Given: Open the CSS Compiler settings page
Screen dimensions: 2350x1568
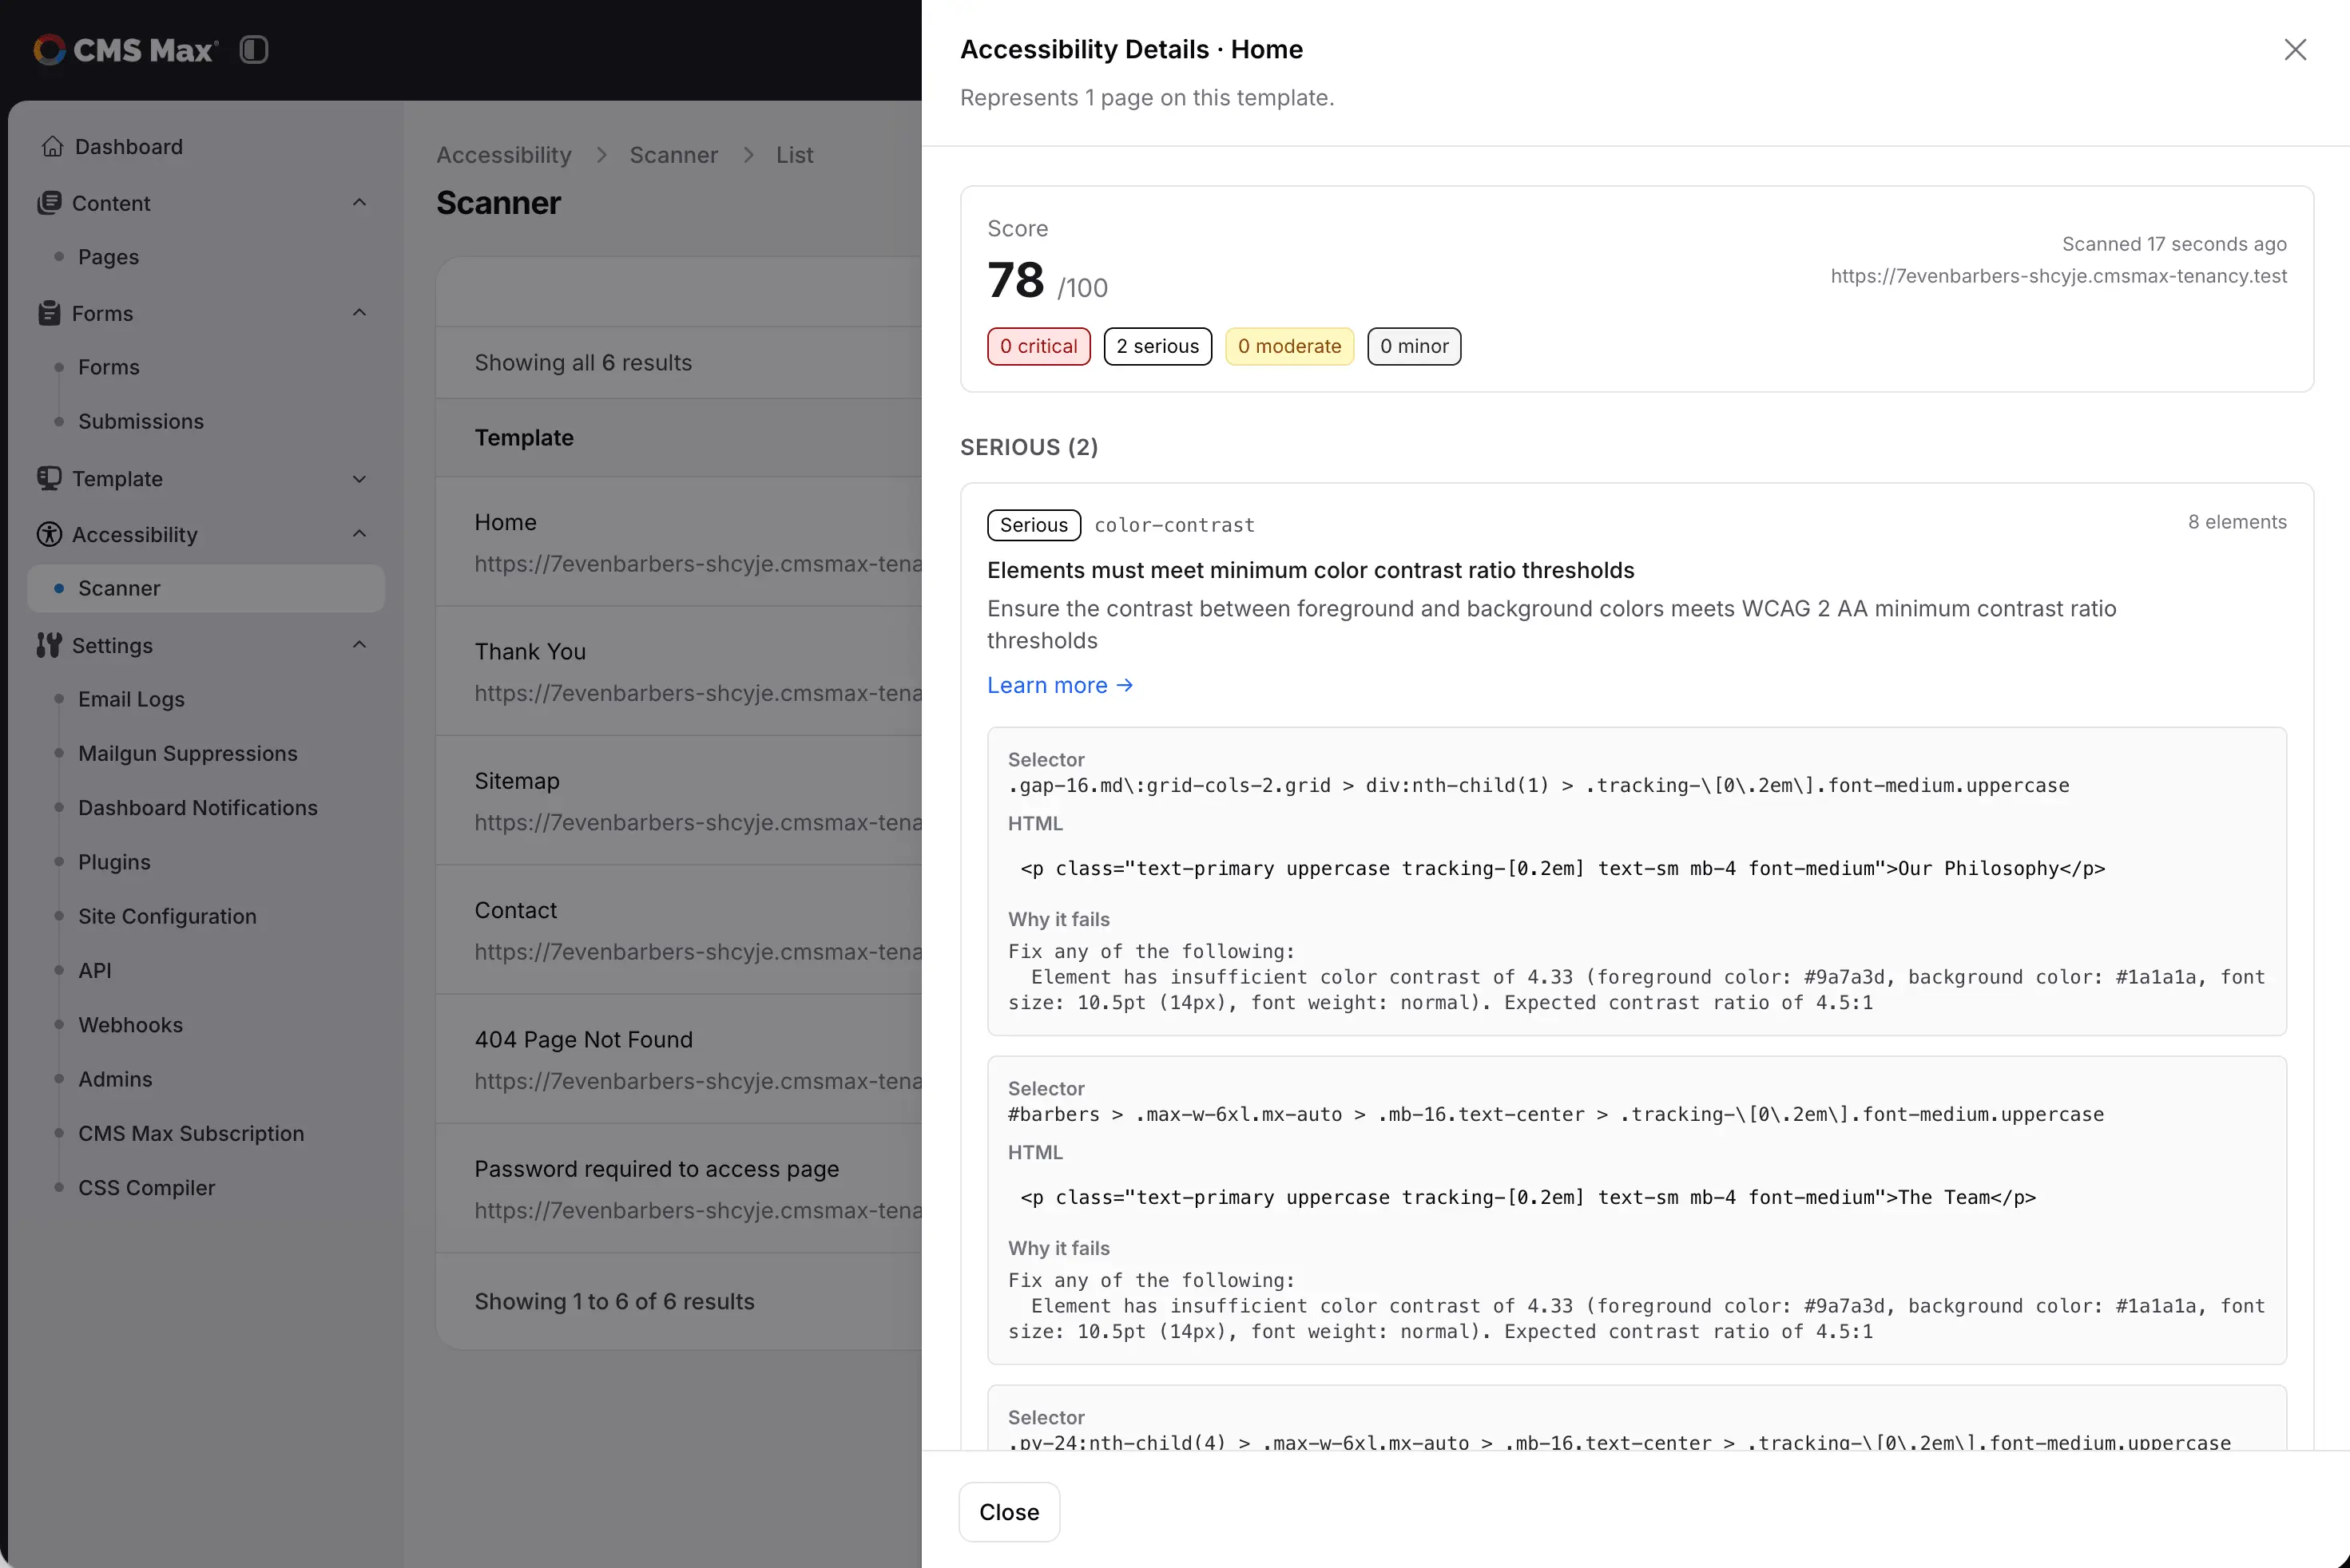Looking at the screenshot, I should [146, 1187].
